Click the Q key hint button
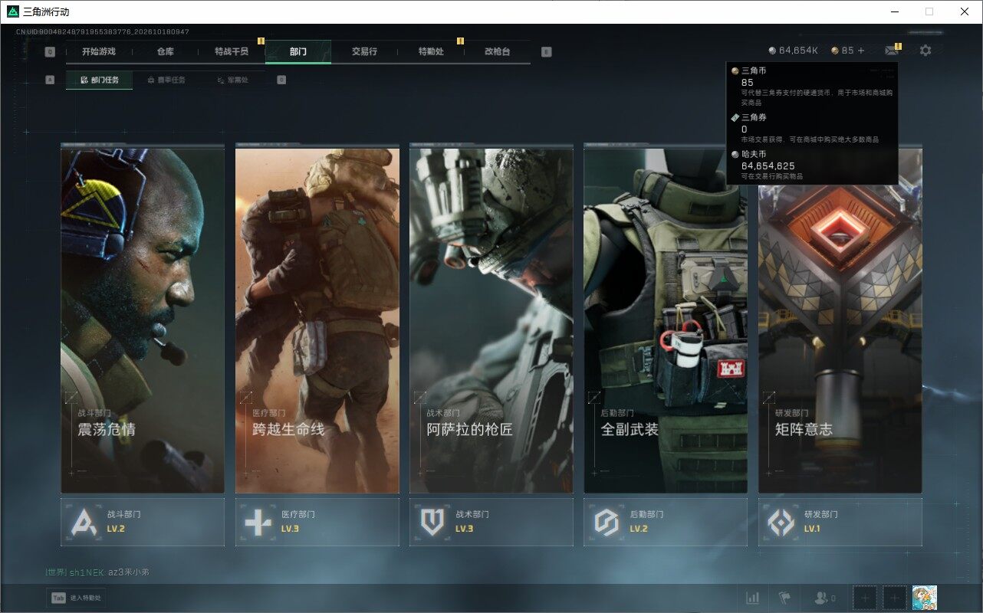This screenshot has height=613, width=983. [50, 52]
